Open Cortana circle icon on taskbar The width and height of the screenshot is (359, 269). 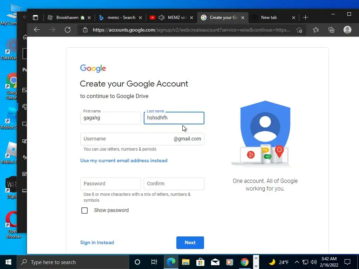coord(137,262)
